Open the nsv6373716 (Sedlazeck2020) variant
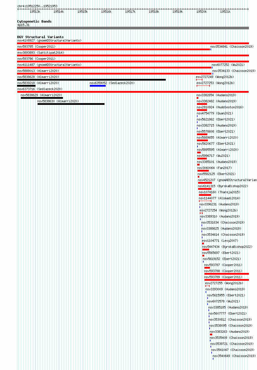 click(x=40, y=89)
